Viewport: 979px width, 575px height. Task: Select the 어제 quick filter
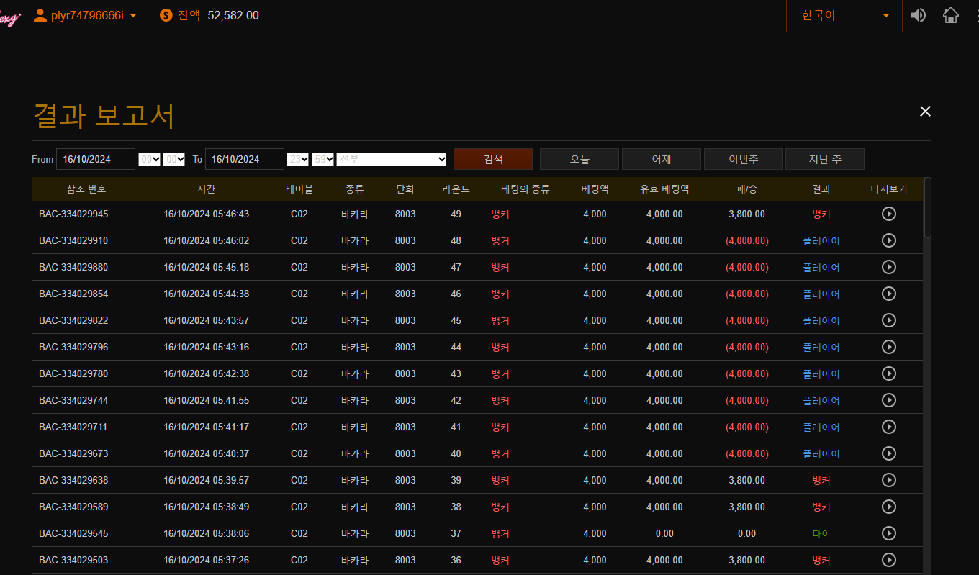(661, 159)
